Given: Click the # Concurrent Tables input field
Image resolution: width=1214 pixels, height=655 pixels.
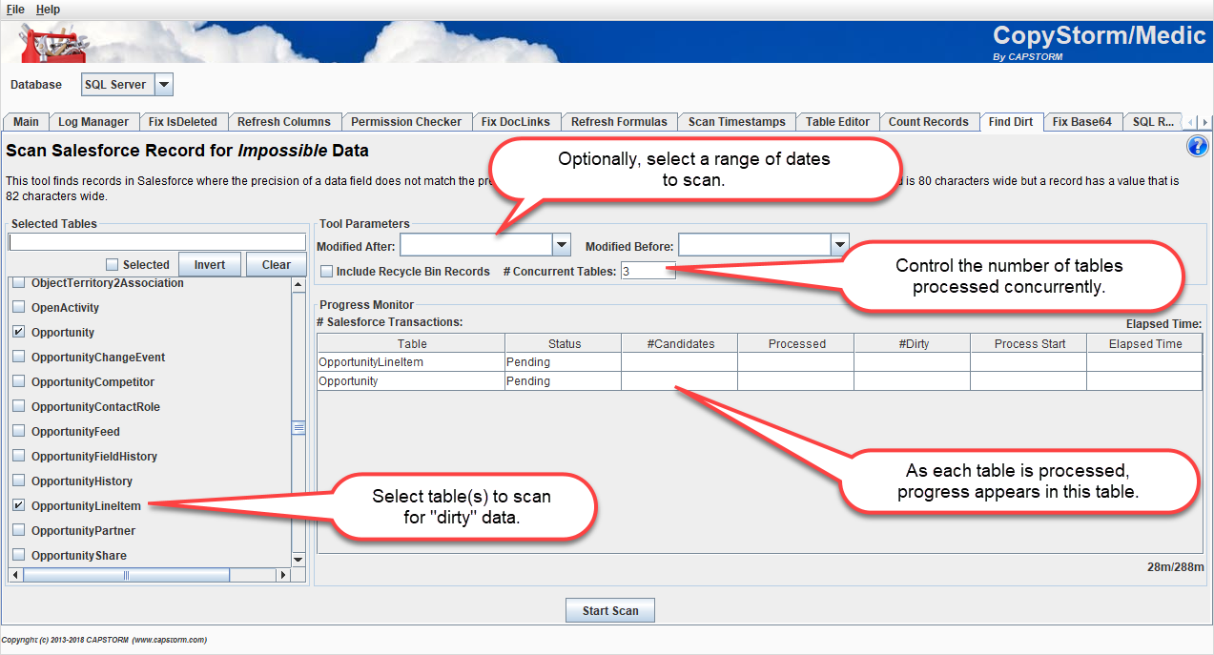Looking at the screenshot, I should click(x=648, y=272).
